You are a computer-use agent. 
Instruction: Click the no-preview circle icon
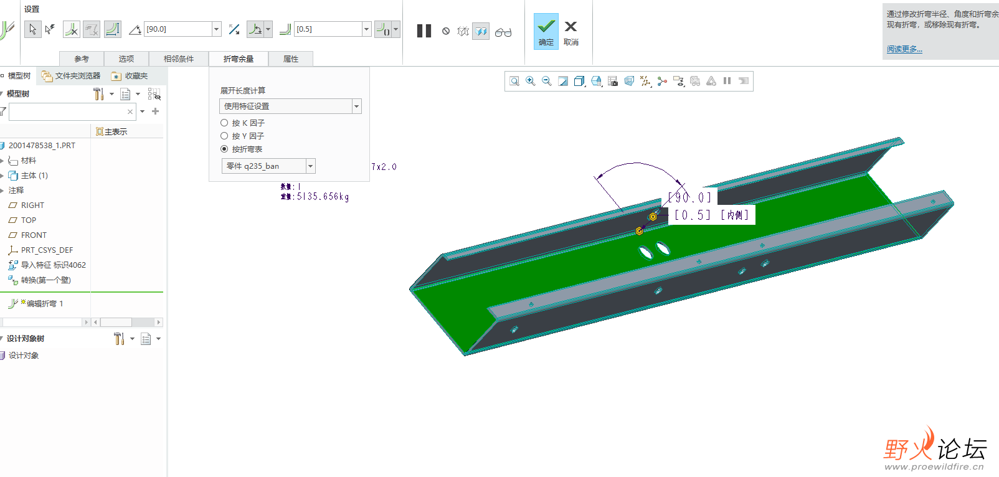tap(446, 31)
